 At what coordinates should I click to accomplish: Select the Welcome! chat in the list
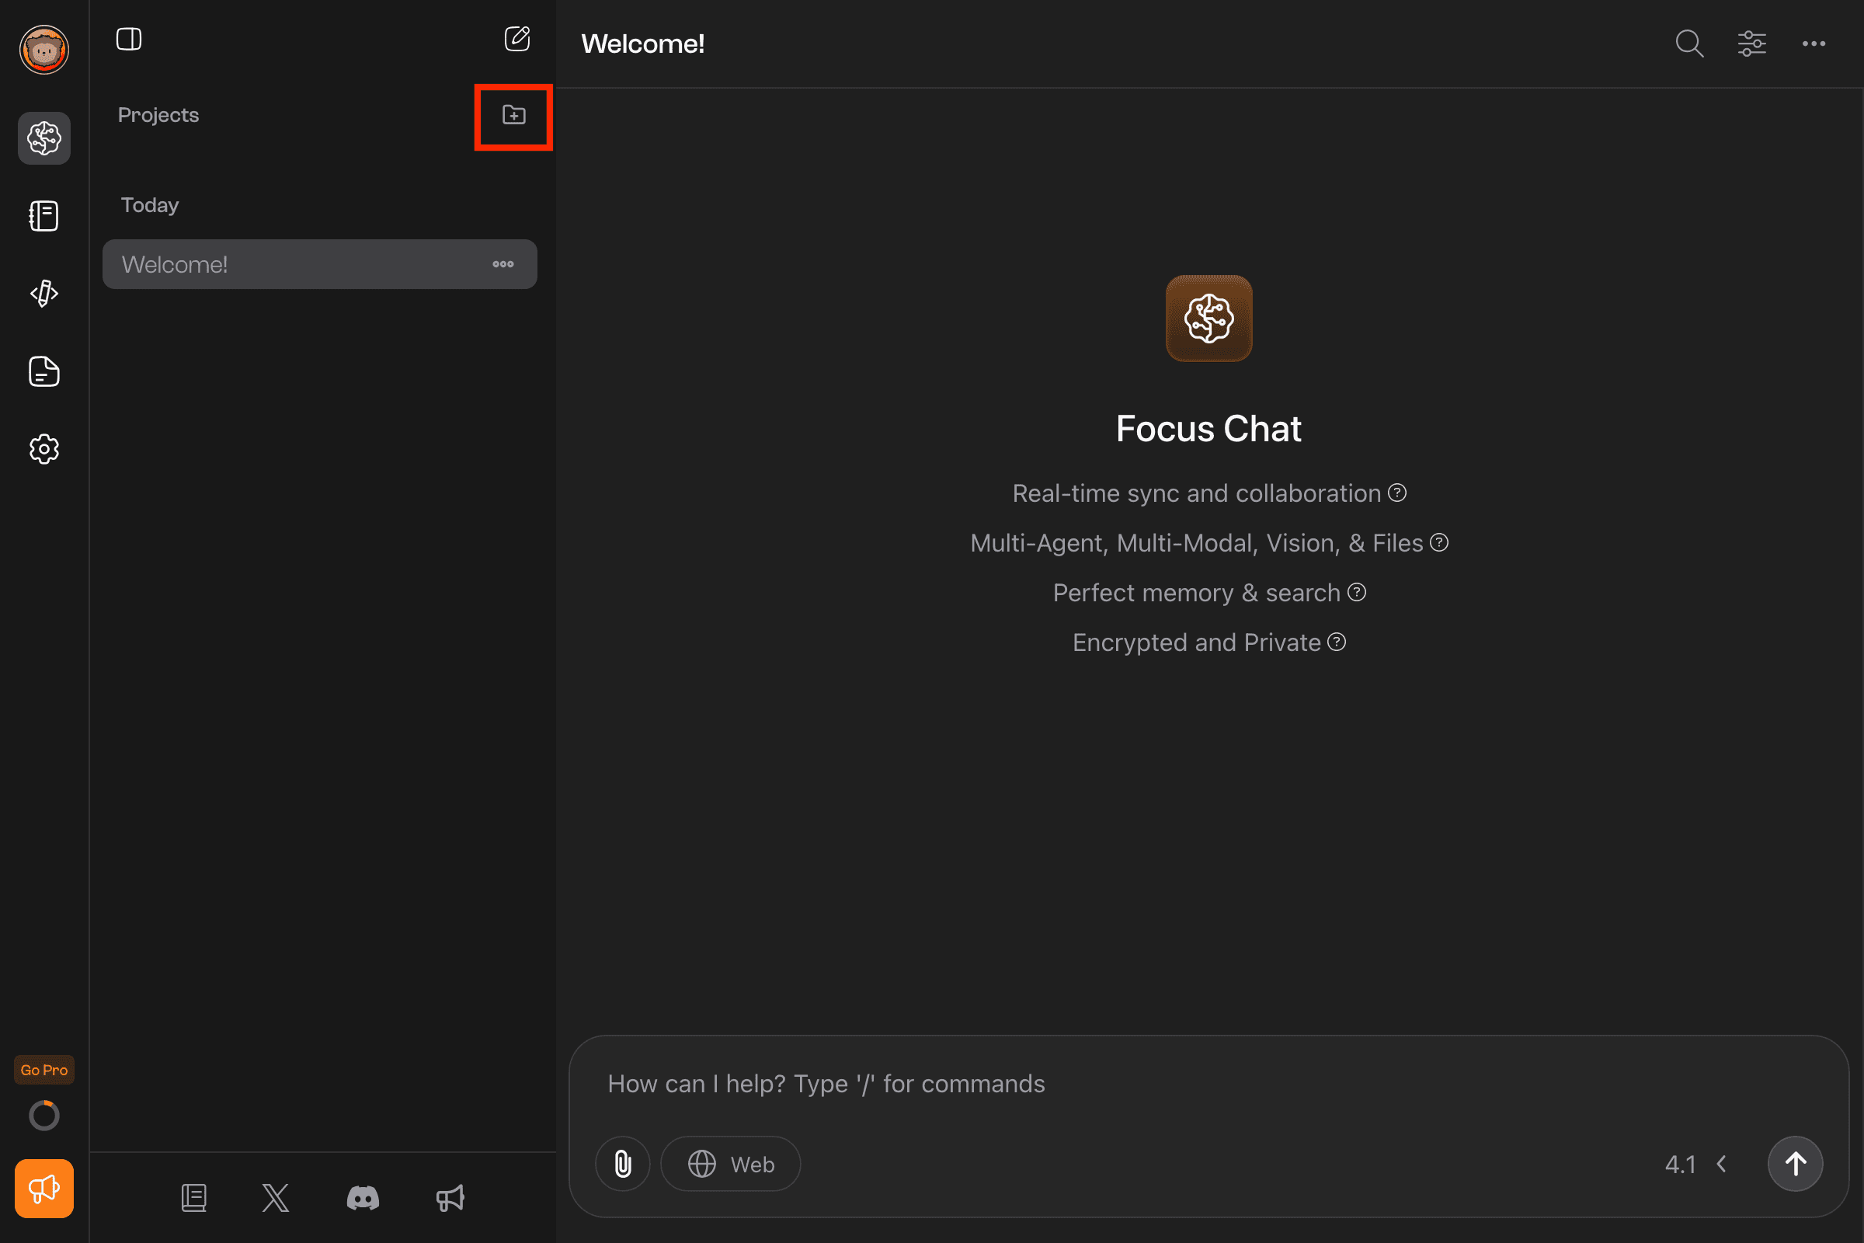[319, 264]
